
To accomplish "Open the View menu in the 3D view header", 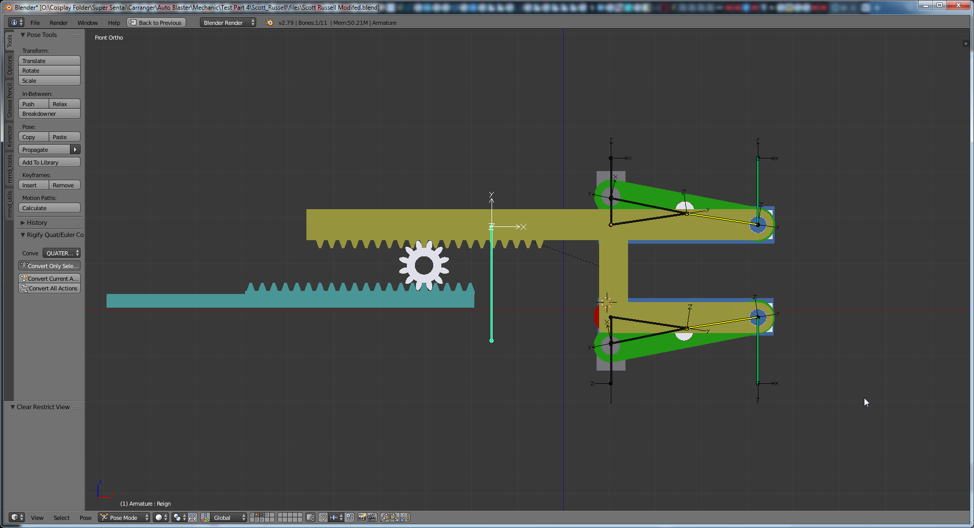I will 37,518.
